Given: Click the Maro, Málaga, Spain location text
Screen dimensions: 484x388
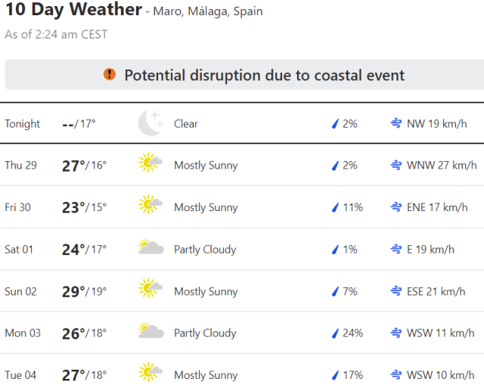Looking at the screenshot, I should [x=209, y=12].
